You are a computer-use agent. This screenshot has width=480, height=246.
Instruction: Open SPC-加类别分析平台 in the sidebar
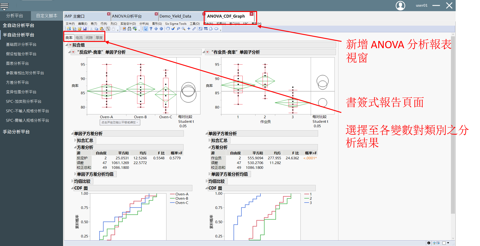[x=24, y=101]
